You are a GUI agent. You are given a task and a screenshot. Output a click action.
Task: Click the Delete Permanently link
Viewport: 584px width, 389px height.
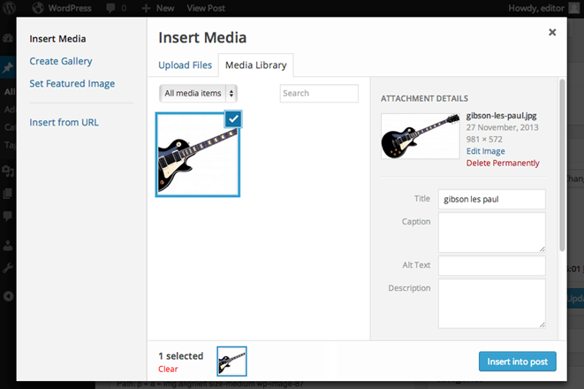click(503, 164)
